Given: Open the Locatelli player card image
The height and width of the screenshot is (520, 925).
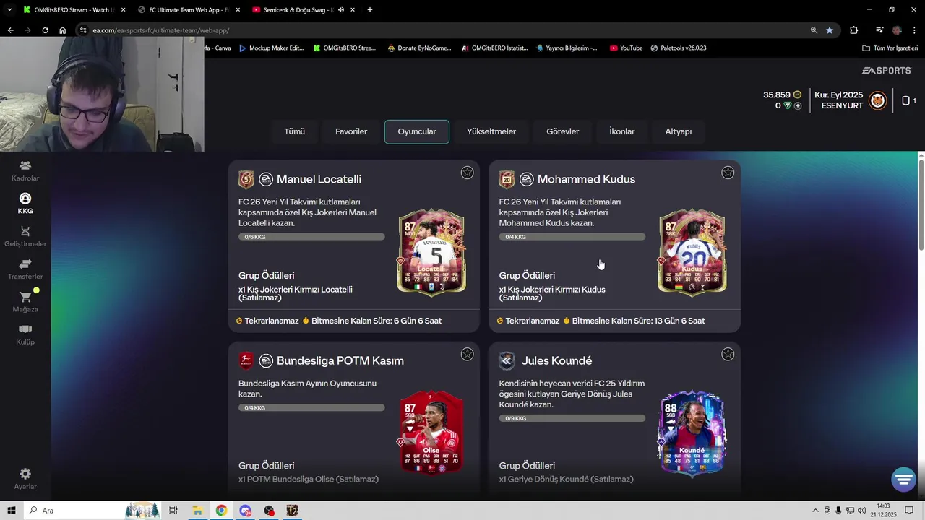Looking at the screenshot, I should (x=431, y=252).
